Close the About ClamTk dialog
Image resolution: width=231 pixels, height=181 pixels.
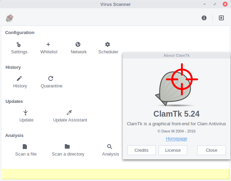tap(211, 150)
